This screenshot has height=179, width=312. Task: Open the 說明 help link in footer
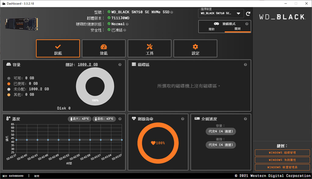tap(37, 176)
